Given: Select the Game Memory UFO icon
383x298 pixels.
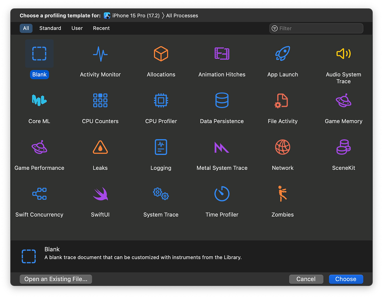Looking at the screenshot, I should [344, 100].
